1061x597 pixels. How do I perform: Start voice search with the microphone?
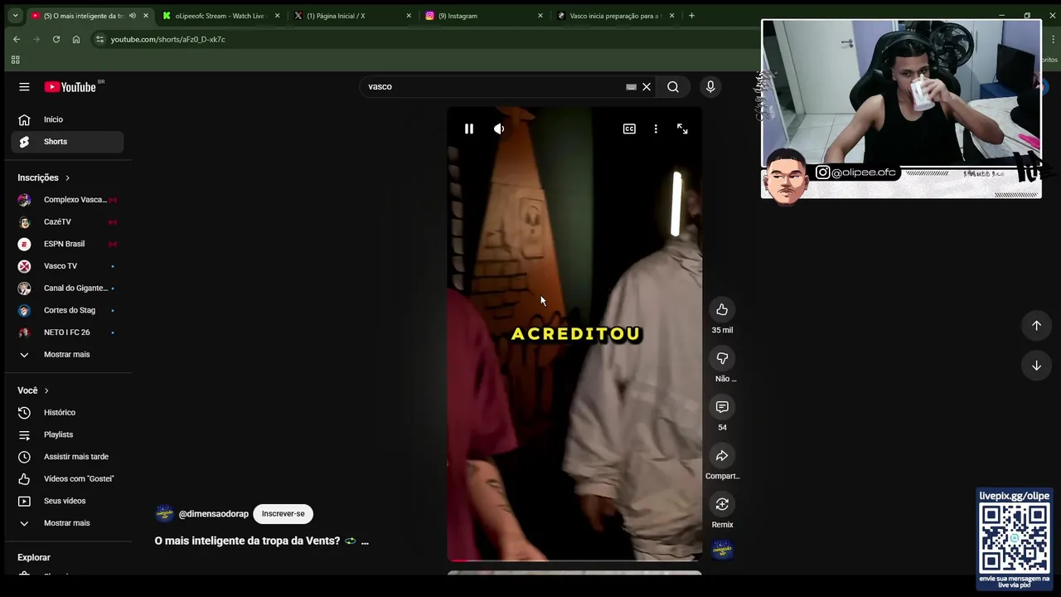710,86
